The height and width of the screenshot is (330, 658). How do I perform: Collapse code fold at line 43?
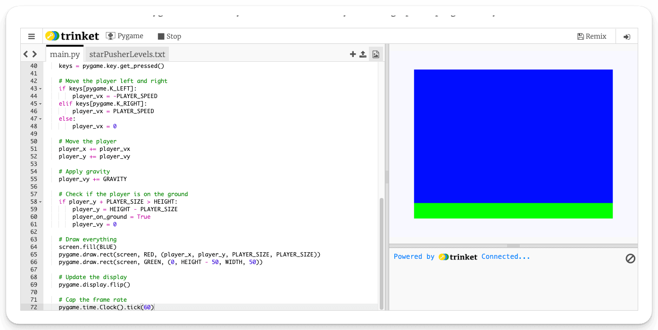tap(41, 89)
